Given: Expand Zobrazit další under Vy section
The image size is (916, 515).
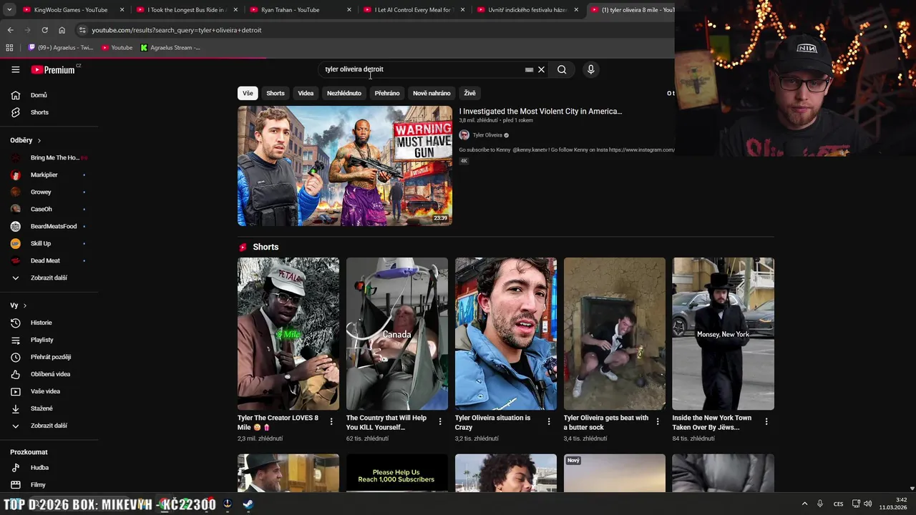Looking at the screenshot, I should [x=49, y=426].
